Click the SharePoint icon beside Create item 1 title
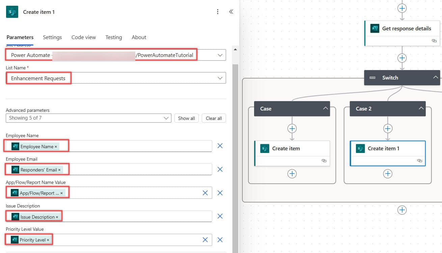Viewport: 442px width, 253px height. point(12,11)
